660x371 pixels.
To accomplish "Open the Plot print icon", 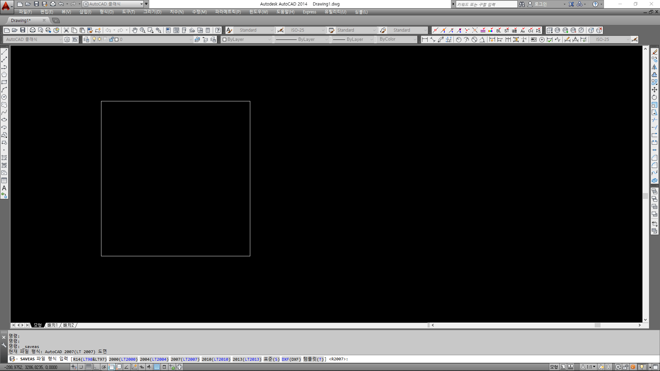I will [33, 30].
